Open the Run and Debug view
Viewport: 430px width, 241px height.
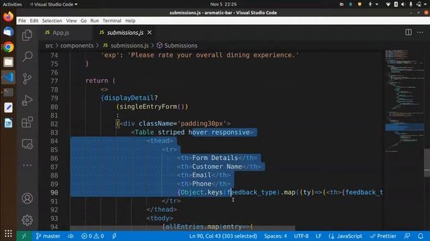pos(27,100)
